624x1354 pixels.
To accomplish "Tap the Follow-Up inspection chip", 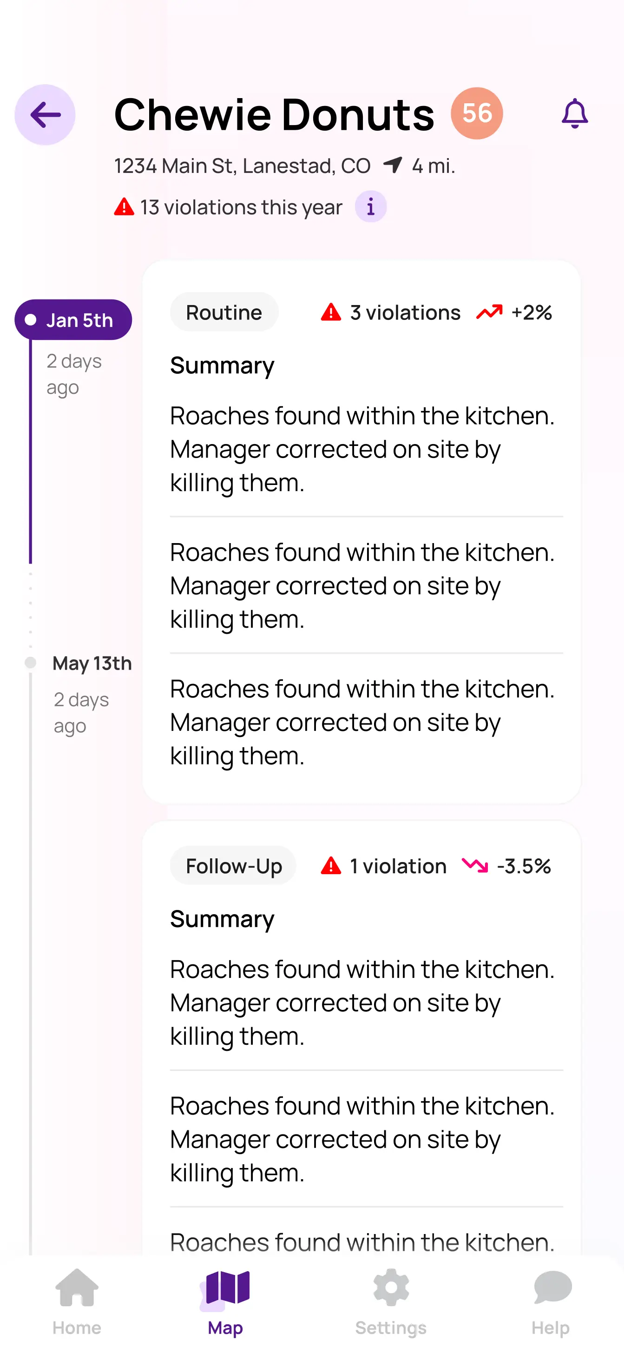I will (233, 866).
